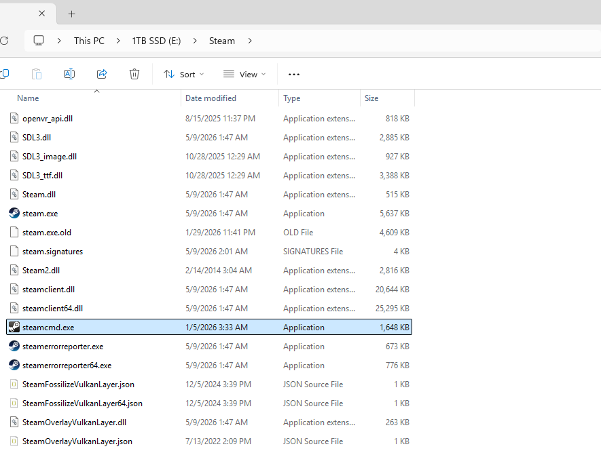Click the SDL3.dll file icon
The width and height of the screenshot is (601, 453).
tap(14, 137)
